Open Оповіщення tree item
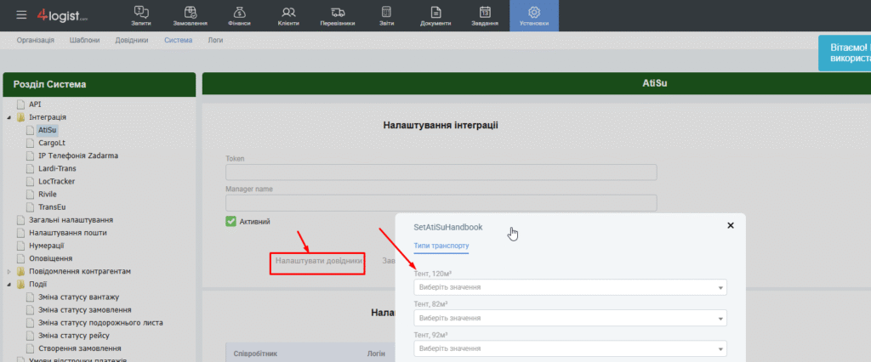The height and width of the screenshot is (362, 871). pyautogui.click(x=50, y=258)
